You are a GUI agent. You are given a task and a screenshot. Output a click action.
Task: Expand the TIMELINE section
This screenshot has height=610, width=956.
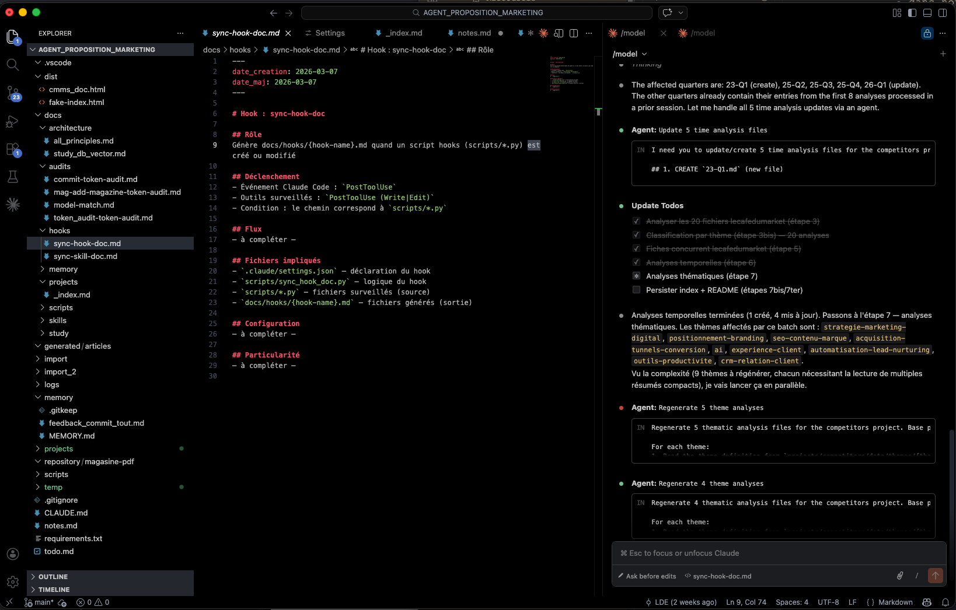(54, 590)
